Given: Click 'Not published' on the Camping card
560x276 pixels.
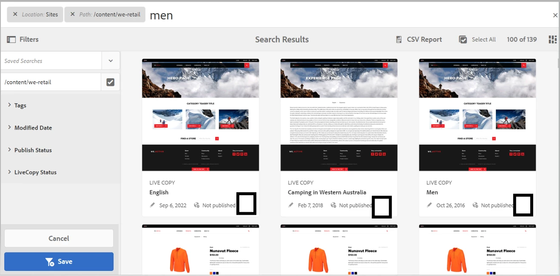Looking at the screenshot, I should point(355,205).
